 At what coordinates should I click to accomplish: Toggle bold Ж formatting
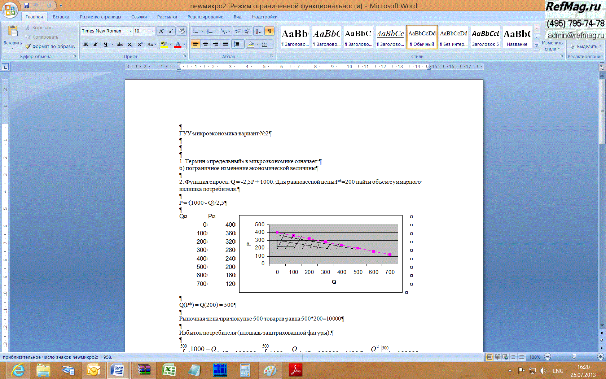86,44
